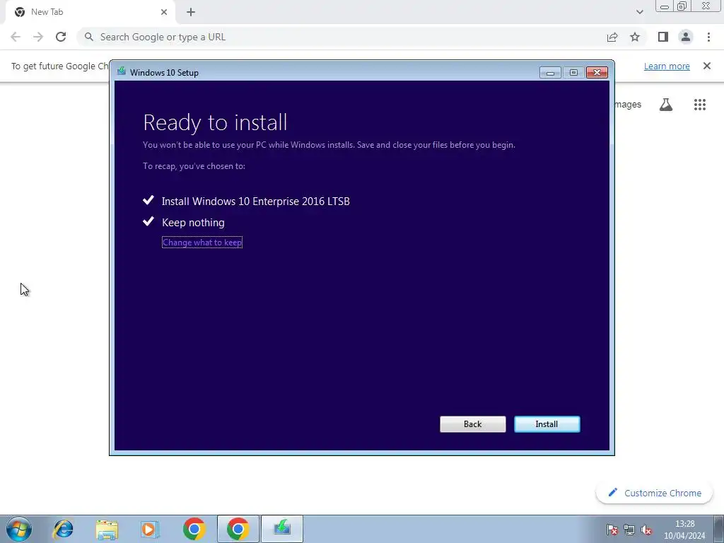Image resolution: width=724 pixels, height=543 pixels.
Task: Open Windows Media Player from taskbar
Action: point(150,529)
